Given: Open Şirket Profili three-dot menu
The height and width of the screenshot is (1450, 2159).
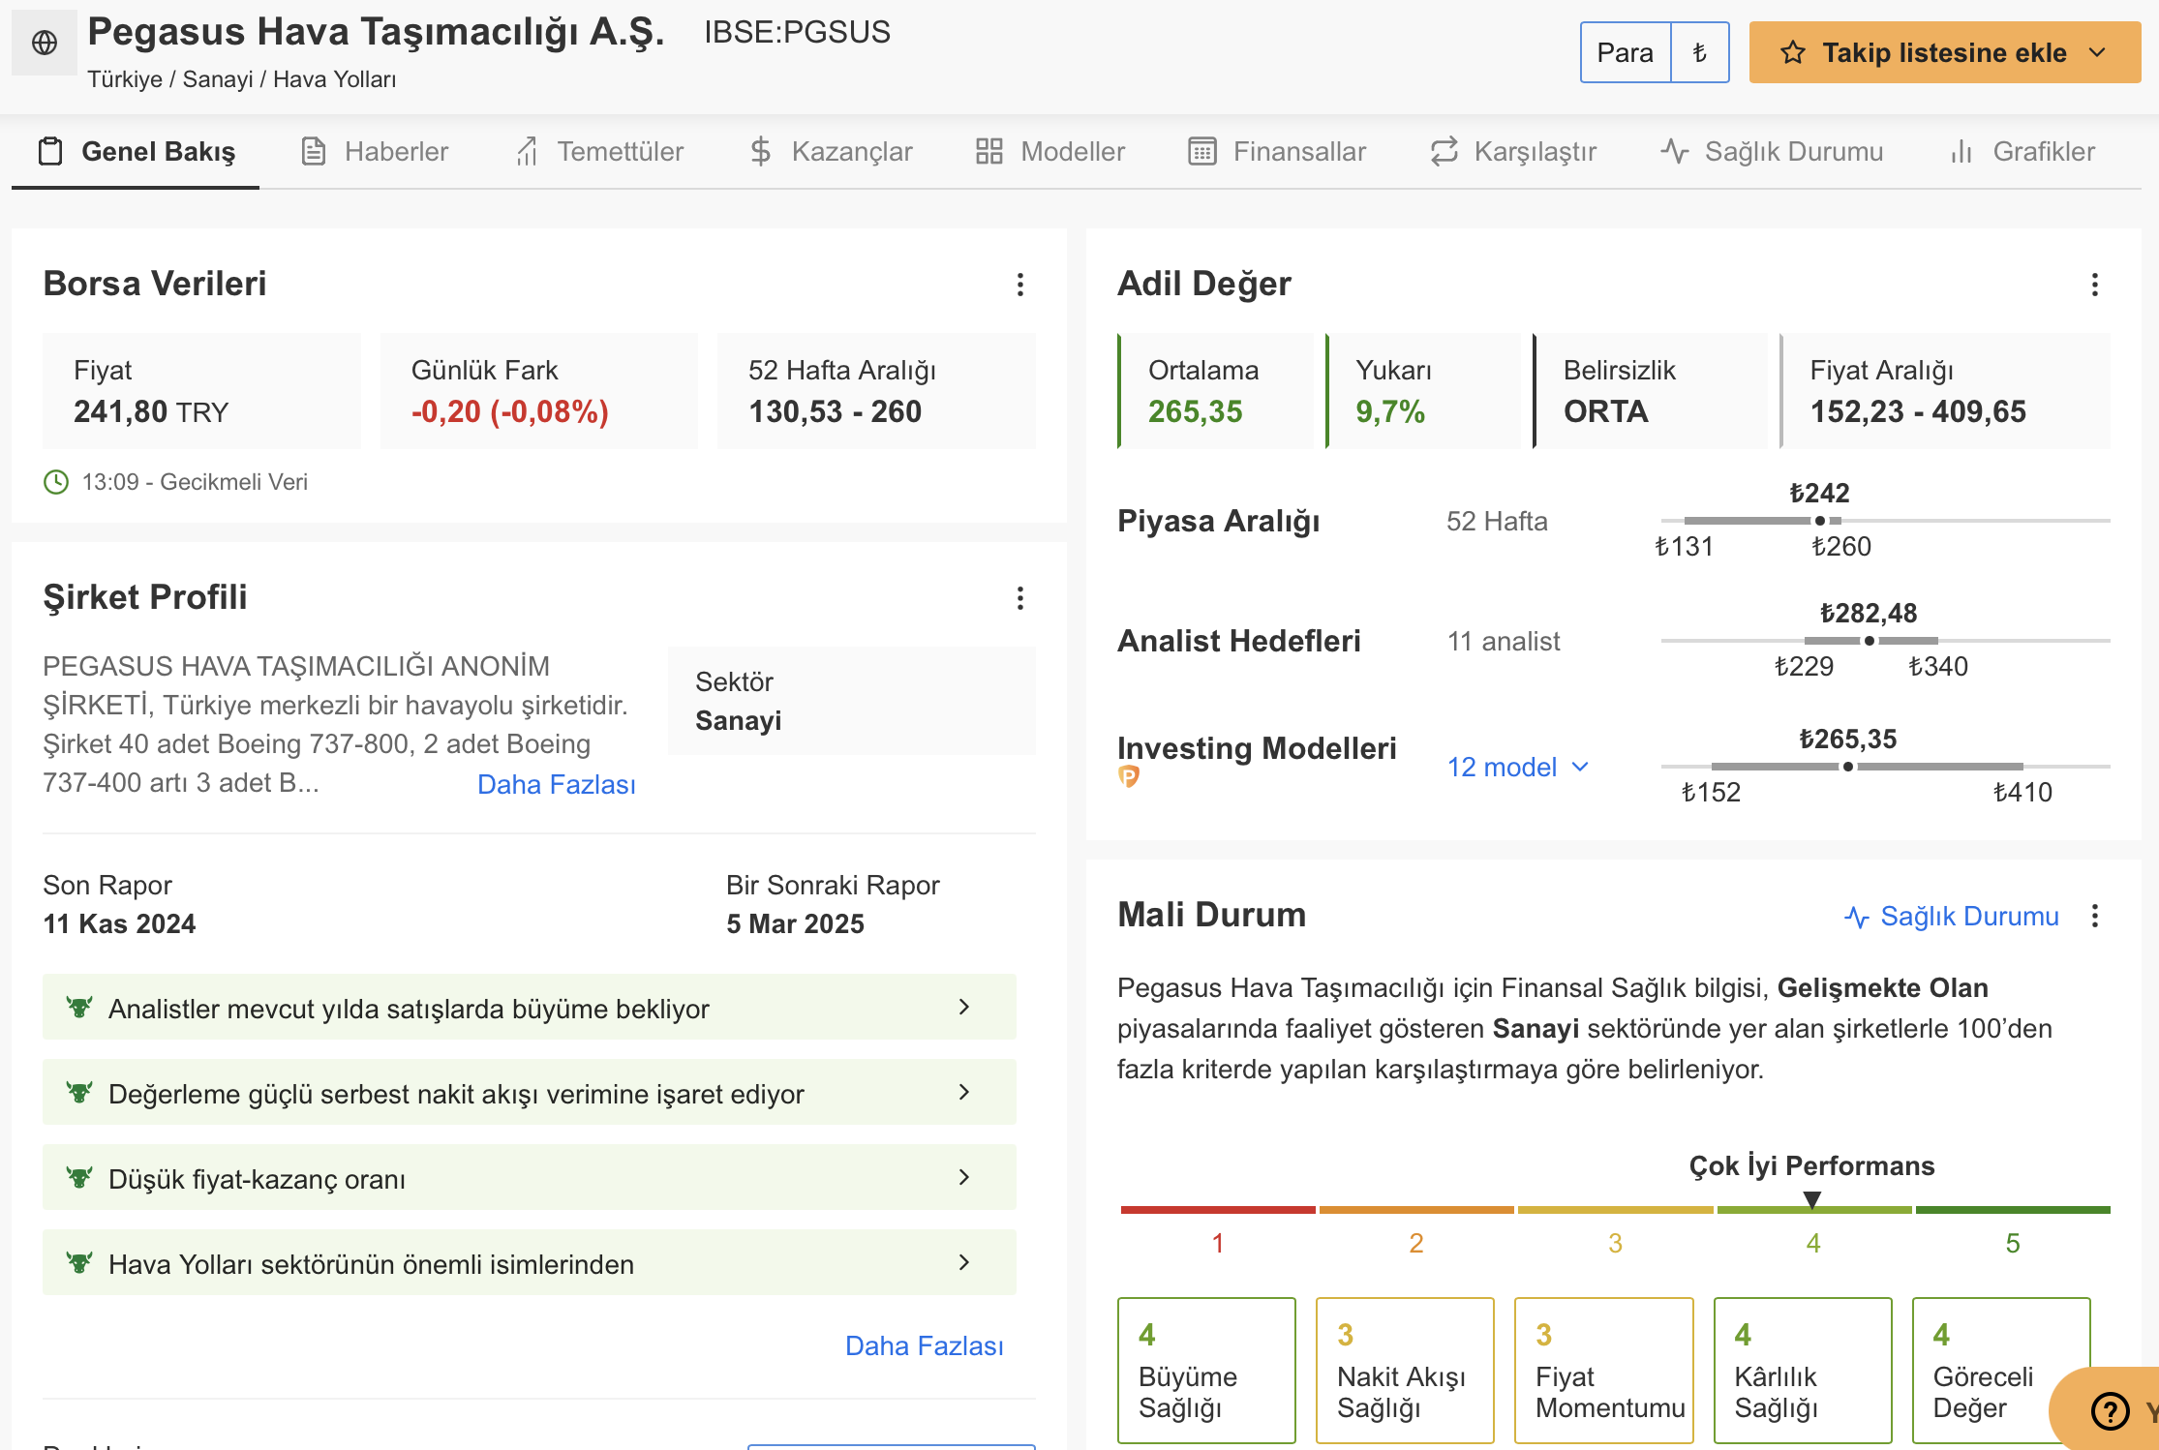Looking at the screenshot, I should coord(1019,598).
